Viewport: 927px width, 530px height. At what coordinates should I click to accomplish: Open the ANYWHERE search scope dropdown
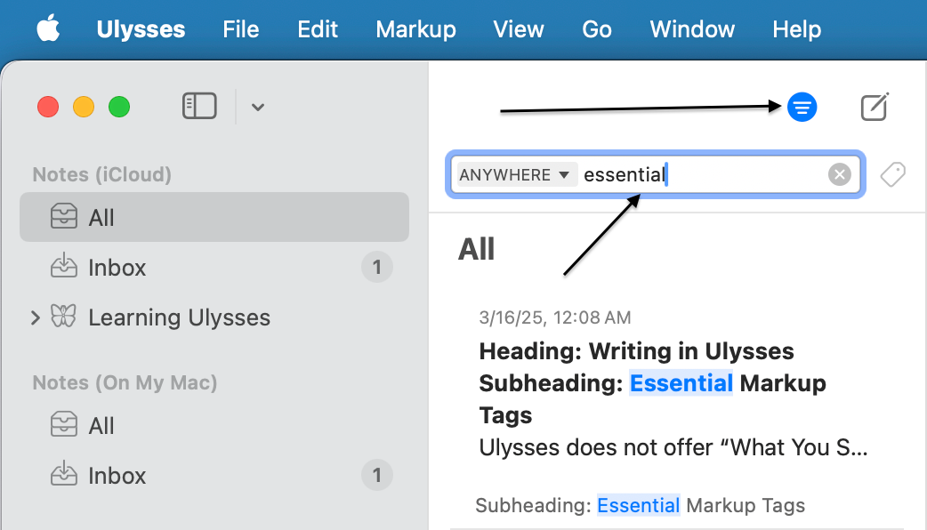tap(514, 174)
